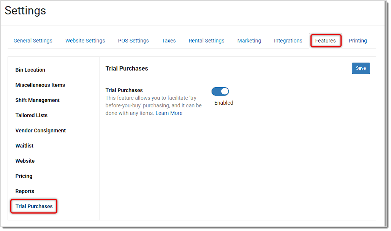Choose Tailored Lists in the sidebar
The width and height of the screenshot is (391, 231).
[x=32, y=115]
